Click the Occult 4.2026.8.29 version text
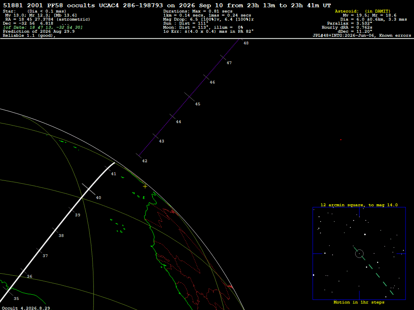The image size is (414, 310). pos(26,308)
